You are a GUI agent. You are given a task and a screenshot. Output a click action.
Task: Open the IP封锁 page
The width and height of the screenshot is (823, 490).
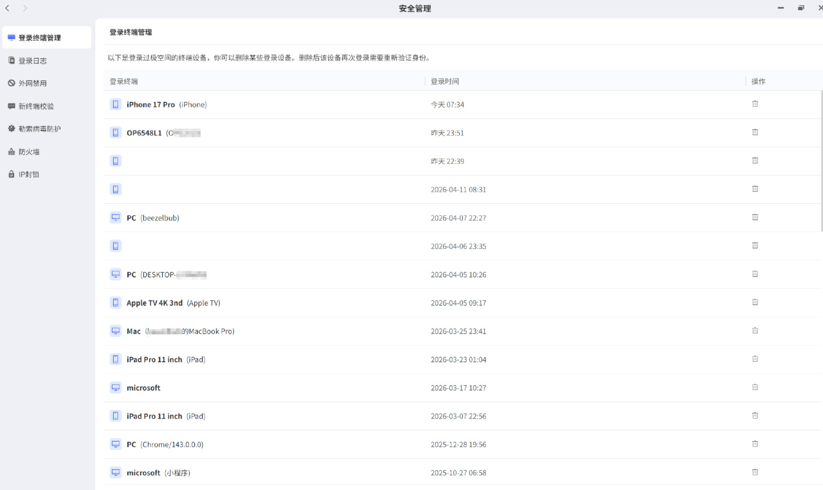click(46, 174)
